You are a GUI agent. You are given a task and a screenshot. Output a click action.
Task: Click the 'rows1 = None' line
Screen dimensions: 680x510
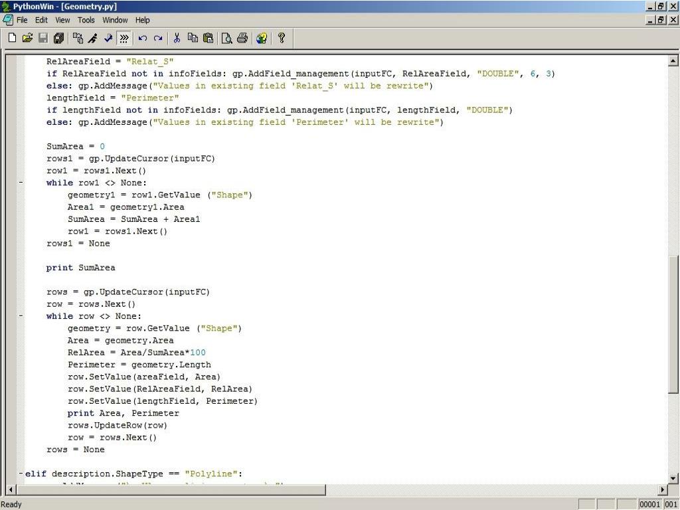pyautogui.click(x=78, y=243)
